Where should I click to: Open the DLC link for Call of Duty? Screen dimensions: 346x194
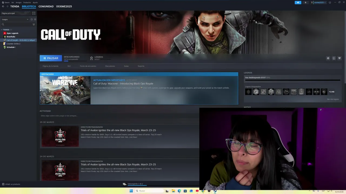[69, 66]
